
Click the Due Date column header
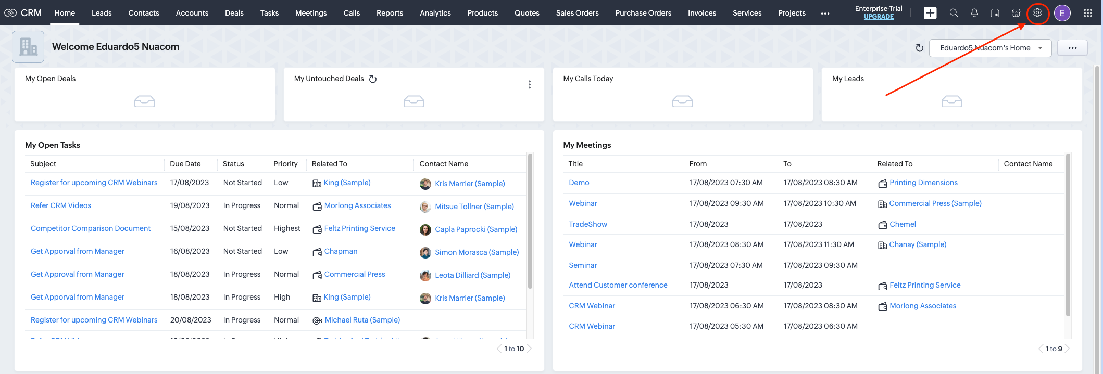pyautogui.click(x=185, y=164)
